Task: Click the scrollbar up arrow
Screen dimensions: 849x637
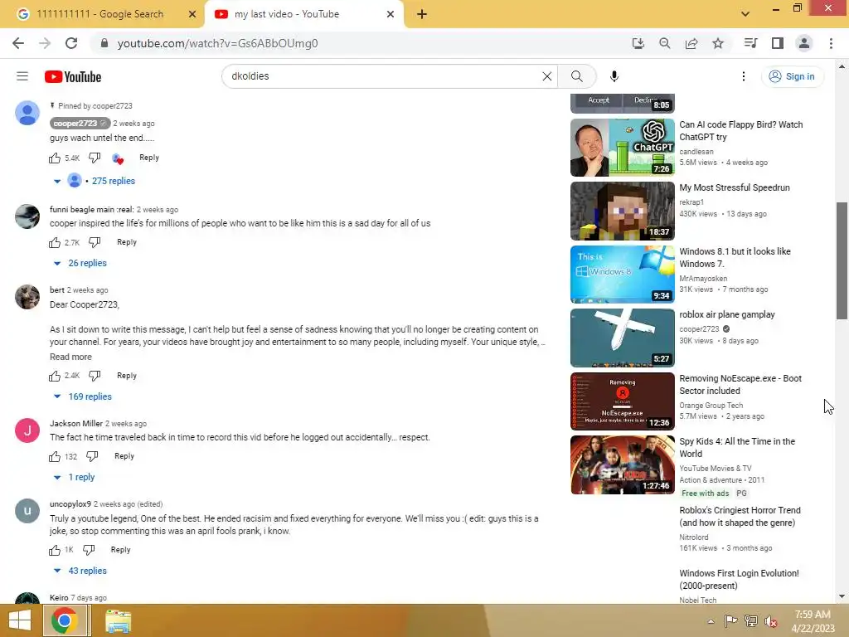Action: coord(842,66)
